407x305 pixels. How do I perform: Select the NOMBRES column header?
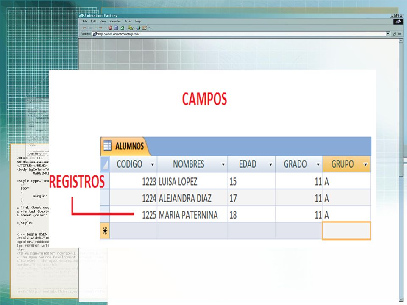[x=192, y=164]
